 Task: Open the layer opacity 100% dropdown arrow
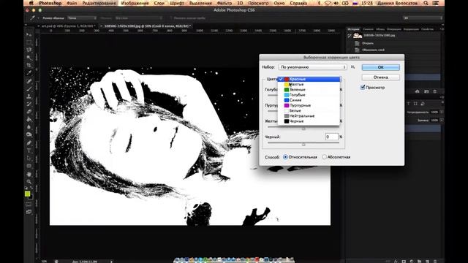click(442, 112)
